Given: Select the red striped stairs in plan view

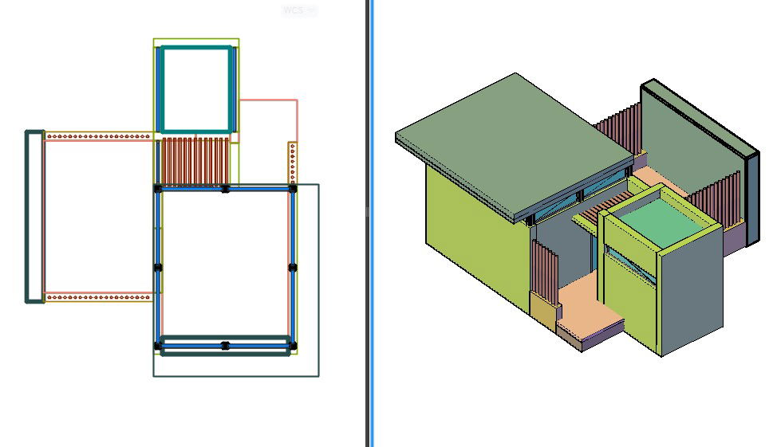Looking at the screenshot, I should [x=195, y=159].
